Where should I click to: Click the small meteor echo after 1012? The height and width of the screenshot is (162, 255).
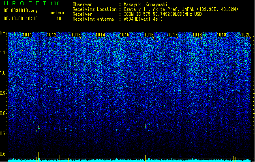point(60,128)
